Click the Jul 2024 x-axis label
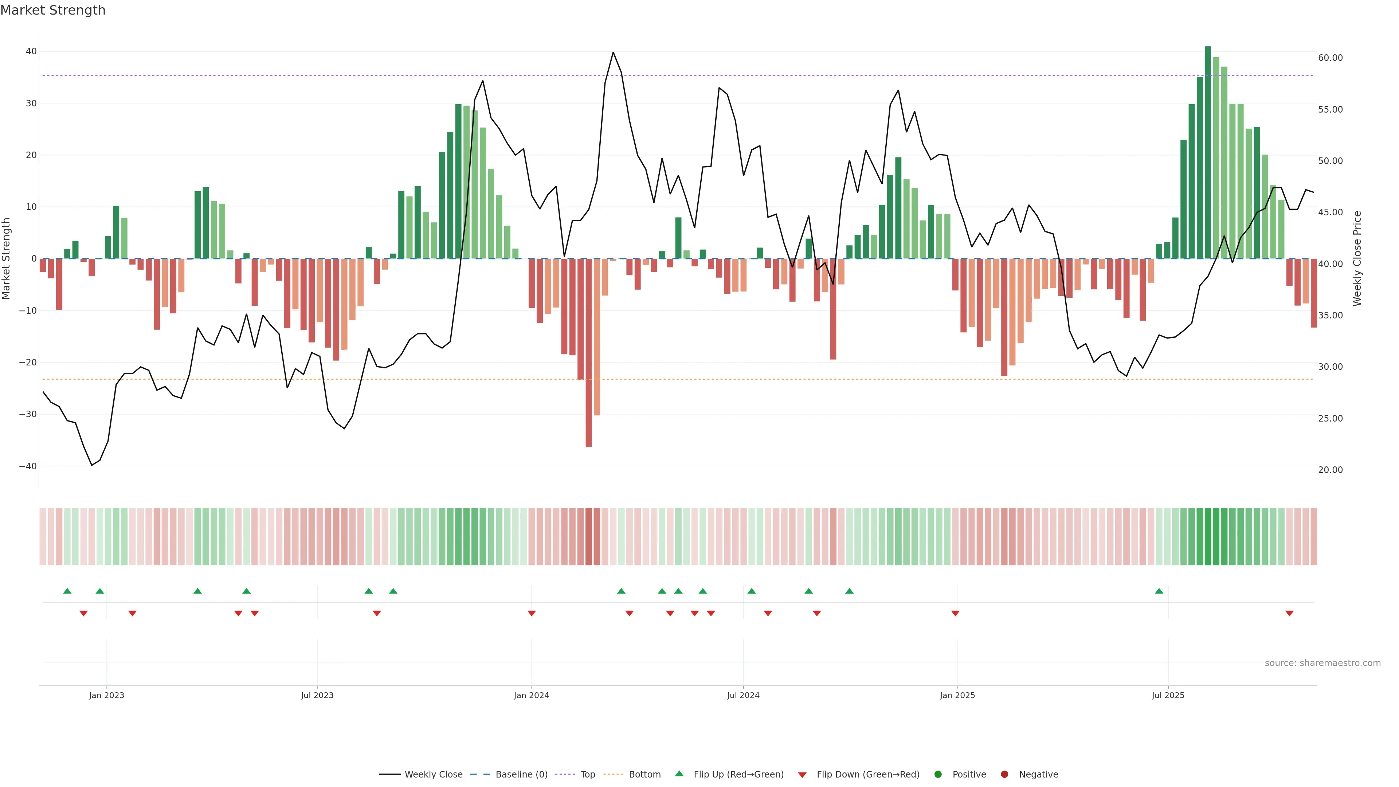Screen dimensions: 1399x787 (743, 695)
